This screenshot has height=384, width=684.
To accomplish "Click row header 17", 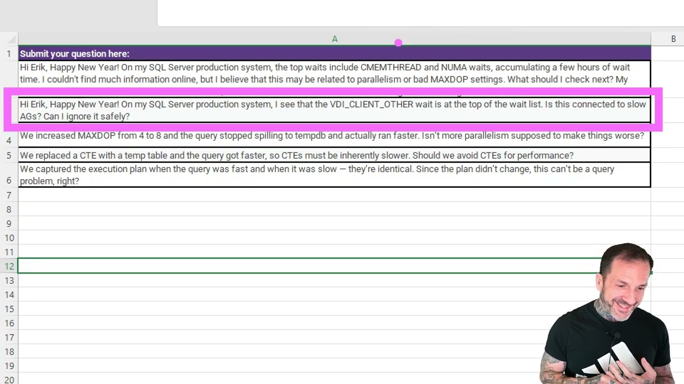I will pyautogui.click(x=9, y=337).
